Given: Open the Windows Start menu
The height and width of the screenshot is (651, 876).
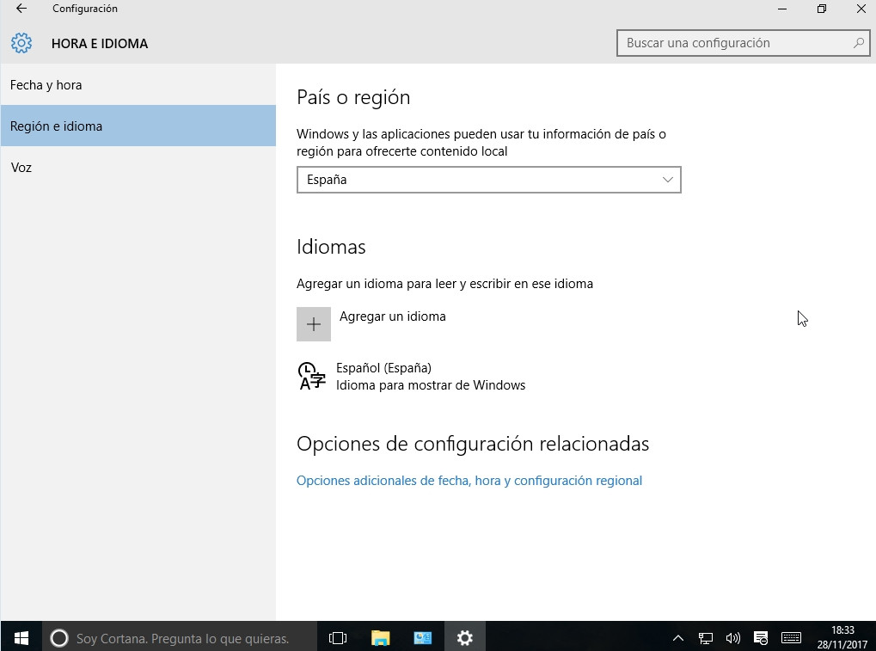Looking at the screenshot, I should (21, 637).
